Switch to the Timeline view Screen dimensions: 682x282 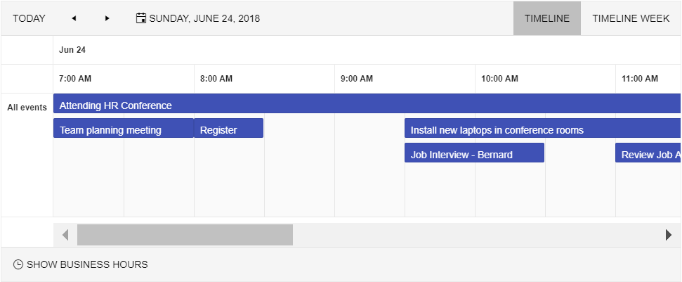point(546,18)
